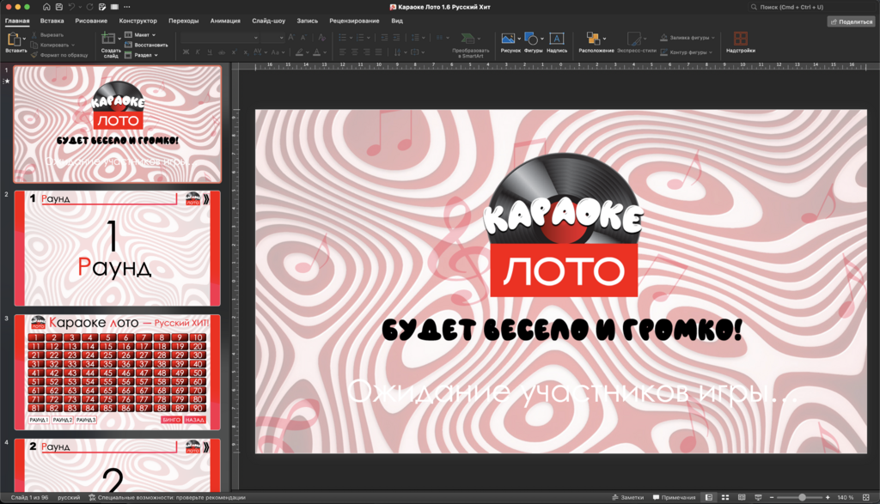Toggle superscript formatting
The width and height of the screenshot is (880, 504).
(x=234, y=52)
